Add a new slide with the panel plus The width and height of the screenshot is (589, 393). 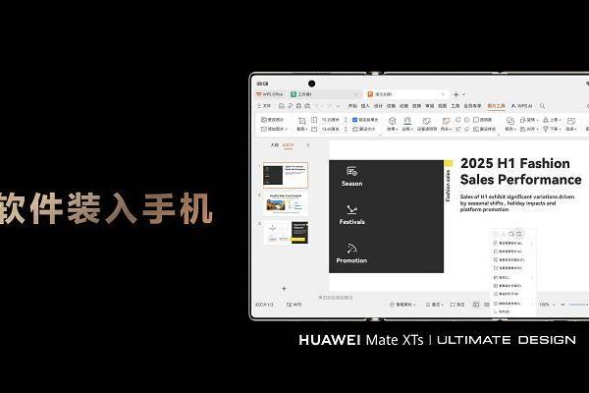284,289
